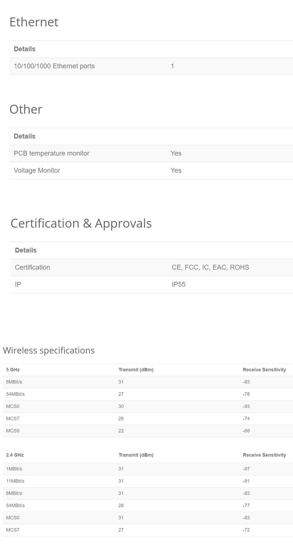Click the "Voltage Monitor" label

[37, 170]
